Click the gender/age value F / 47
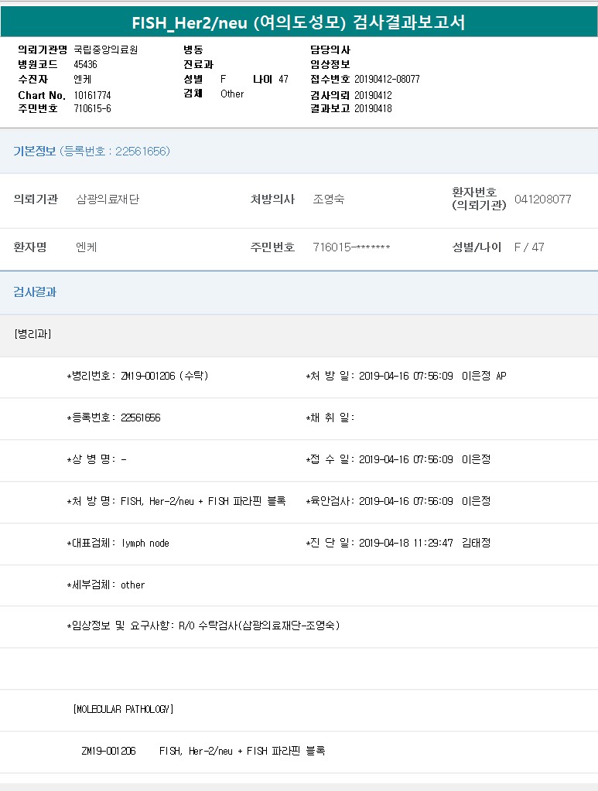The image size is (598, 791). coord(529,247)
